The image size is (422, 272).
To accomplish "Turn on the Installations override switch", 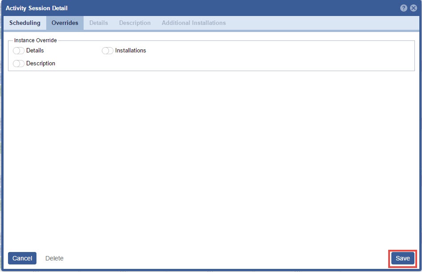I will (x=108, y=51).
